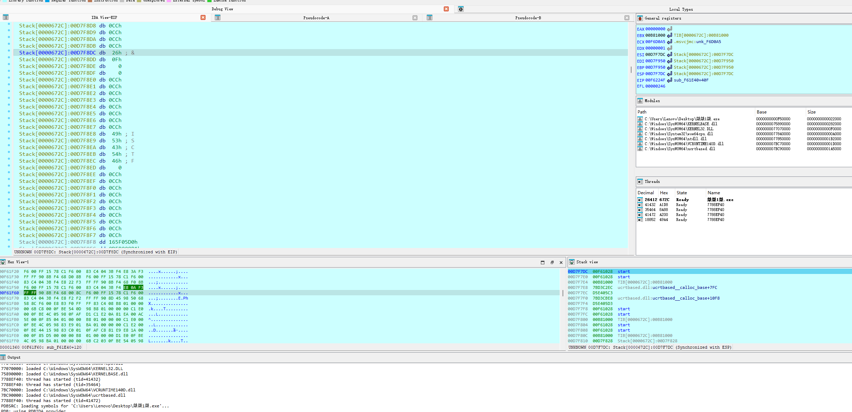Click the ucrtbased.dll module icon
Viewport: 852px width, 412px height.
(x=640, y=149)
